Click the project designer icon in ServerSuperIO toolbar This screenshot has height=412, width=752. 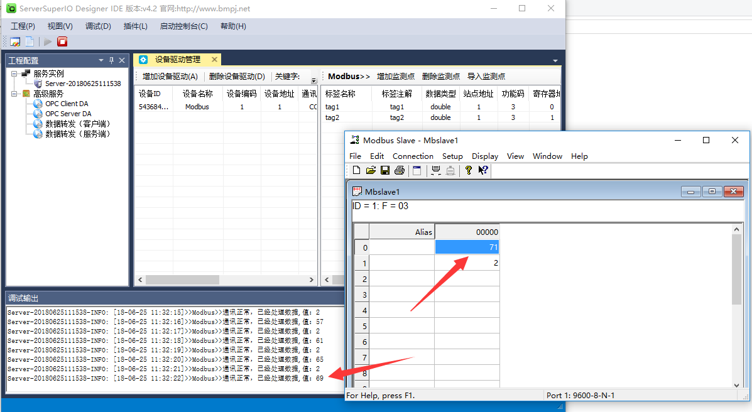pyautogui.click(x=15, y=41)
